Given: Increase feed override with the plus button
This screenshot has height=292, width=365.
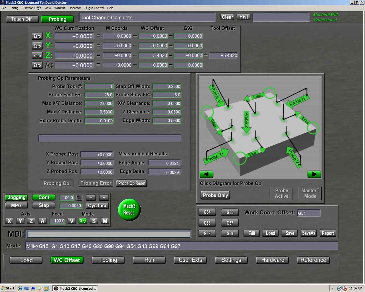Looking at the screenshot, I should (x=104, y=197).
